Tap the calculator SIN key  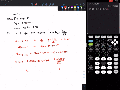point(97,52)
